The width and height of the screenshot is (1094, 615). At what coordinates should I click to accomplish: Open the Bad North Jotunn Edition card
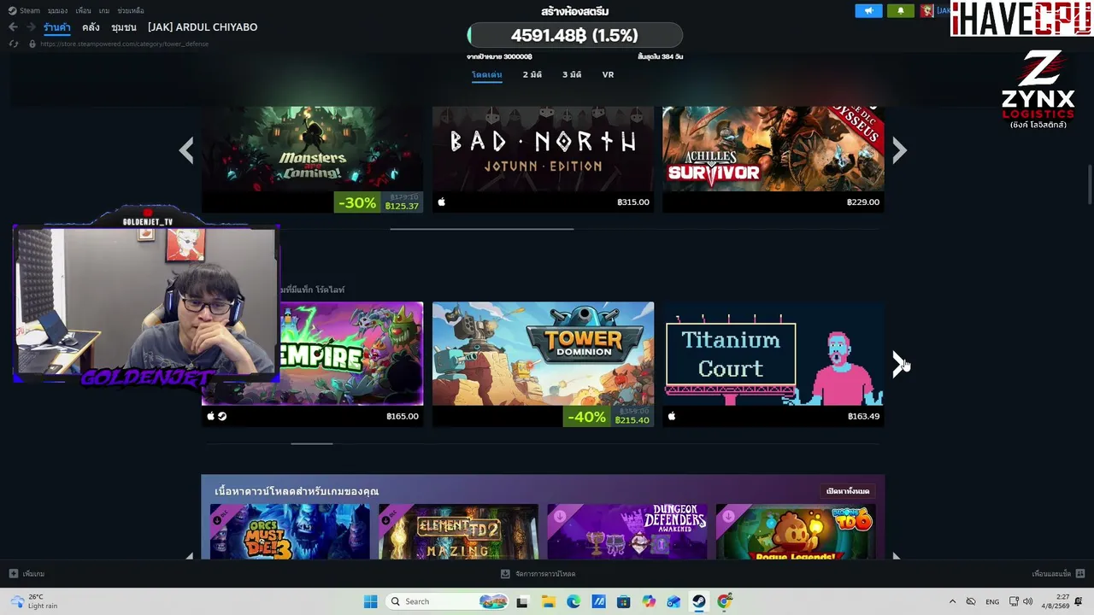pos(543,159)
